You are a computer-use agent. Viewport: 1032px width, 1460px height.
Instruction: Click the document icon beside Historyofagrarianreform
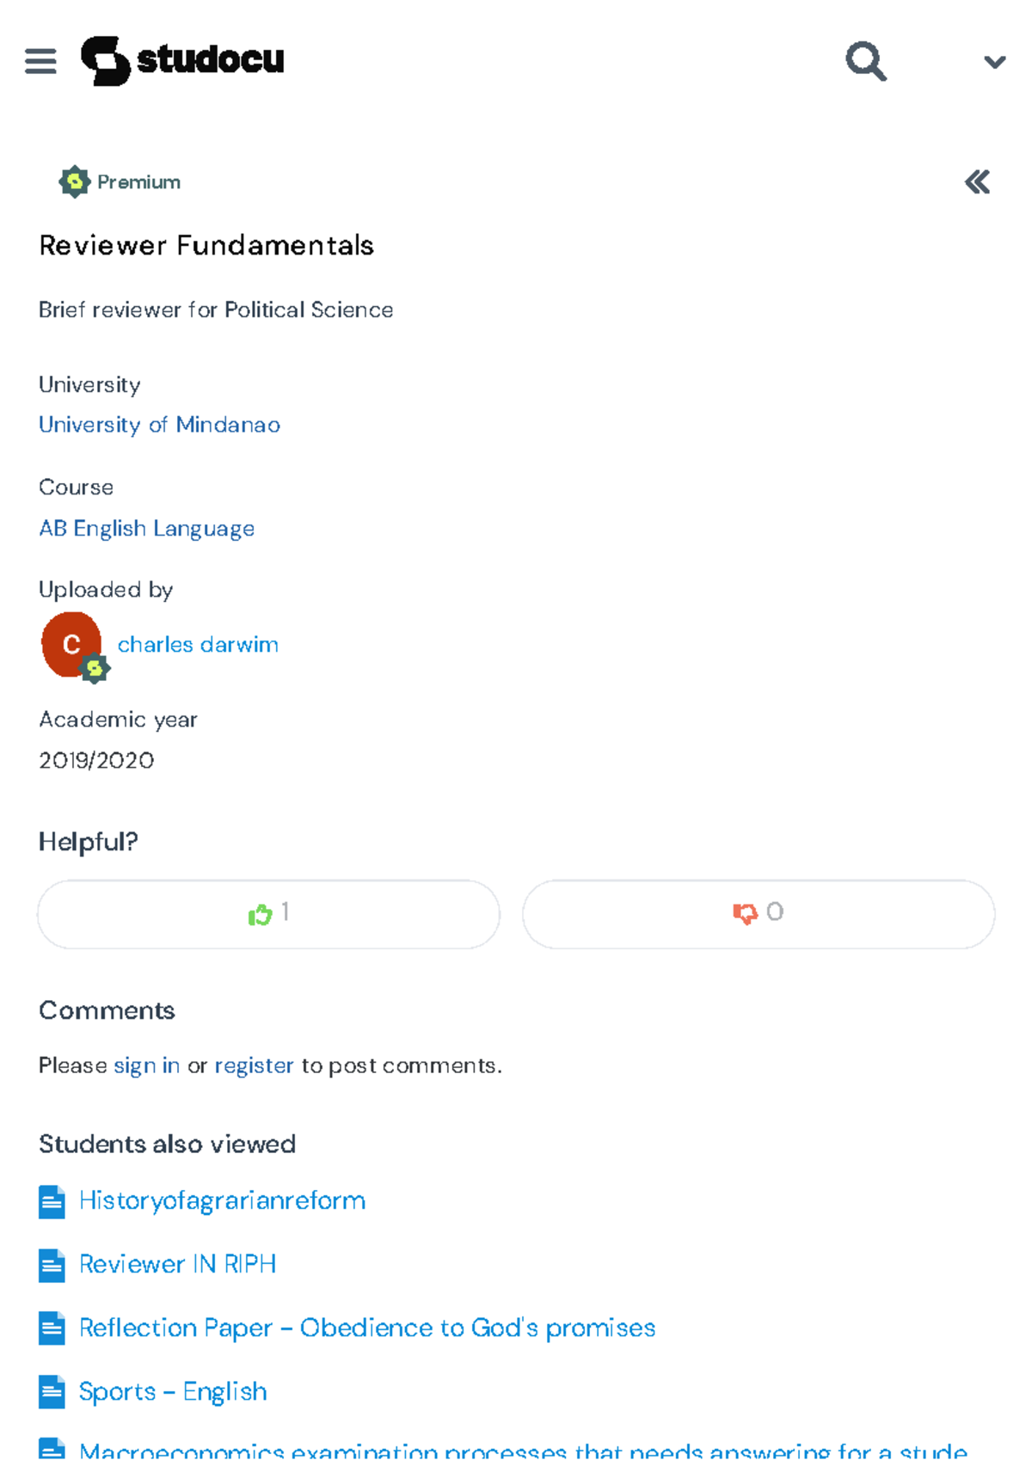coord(51,1201)
